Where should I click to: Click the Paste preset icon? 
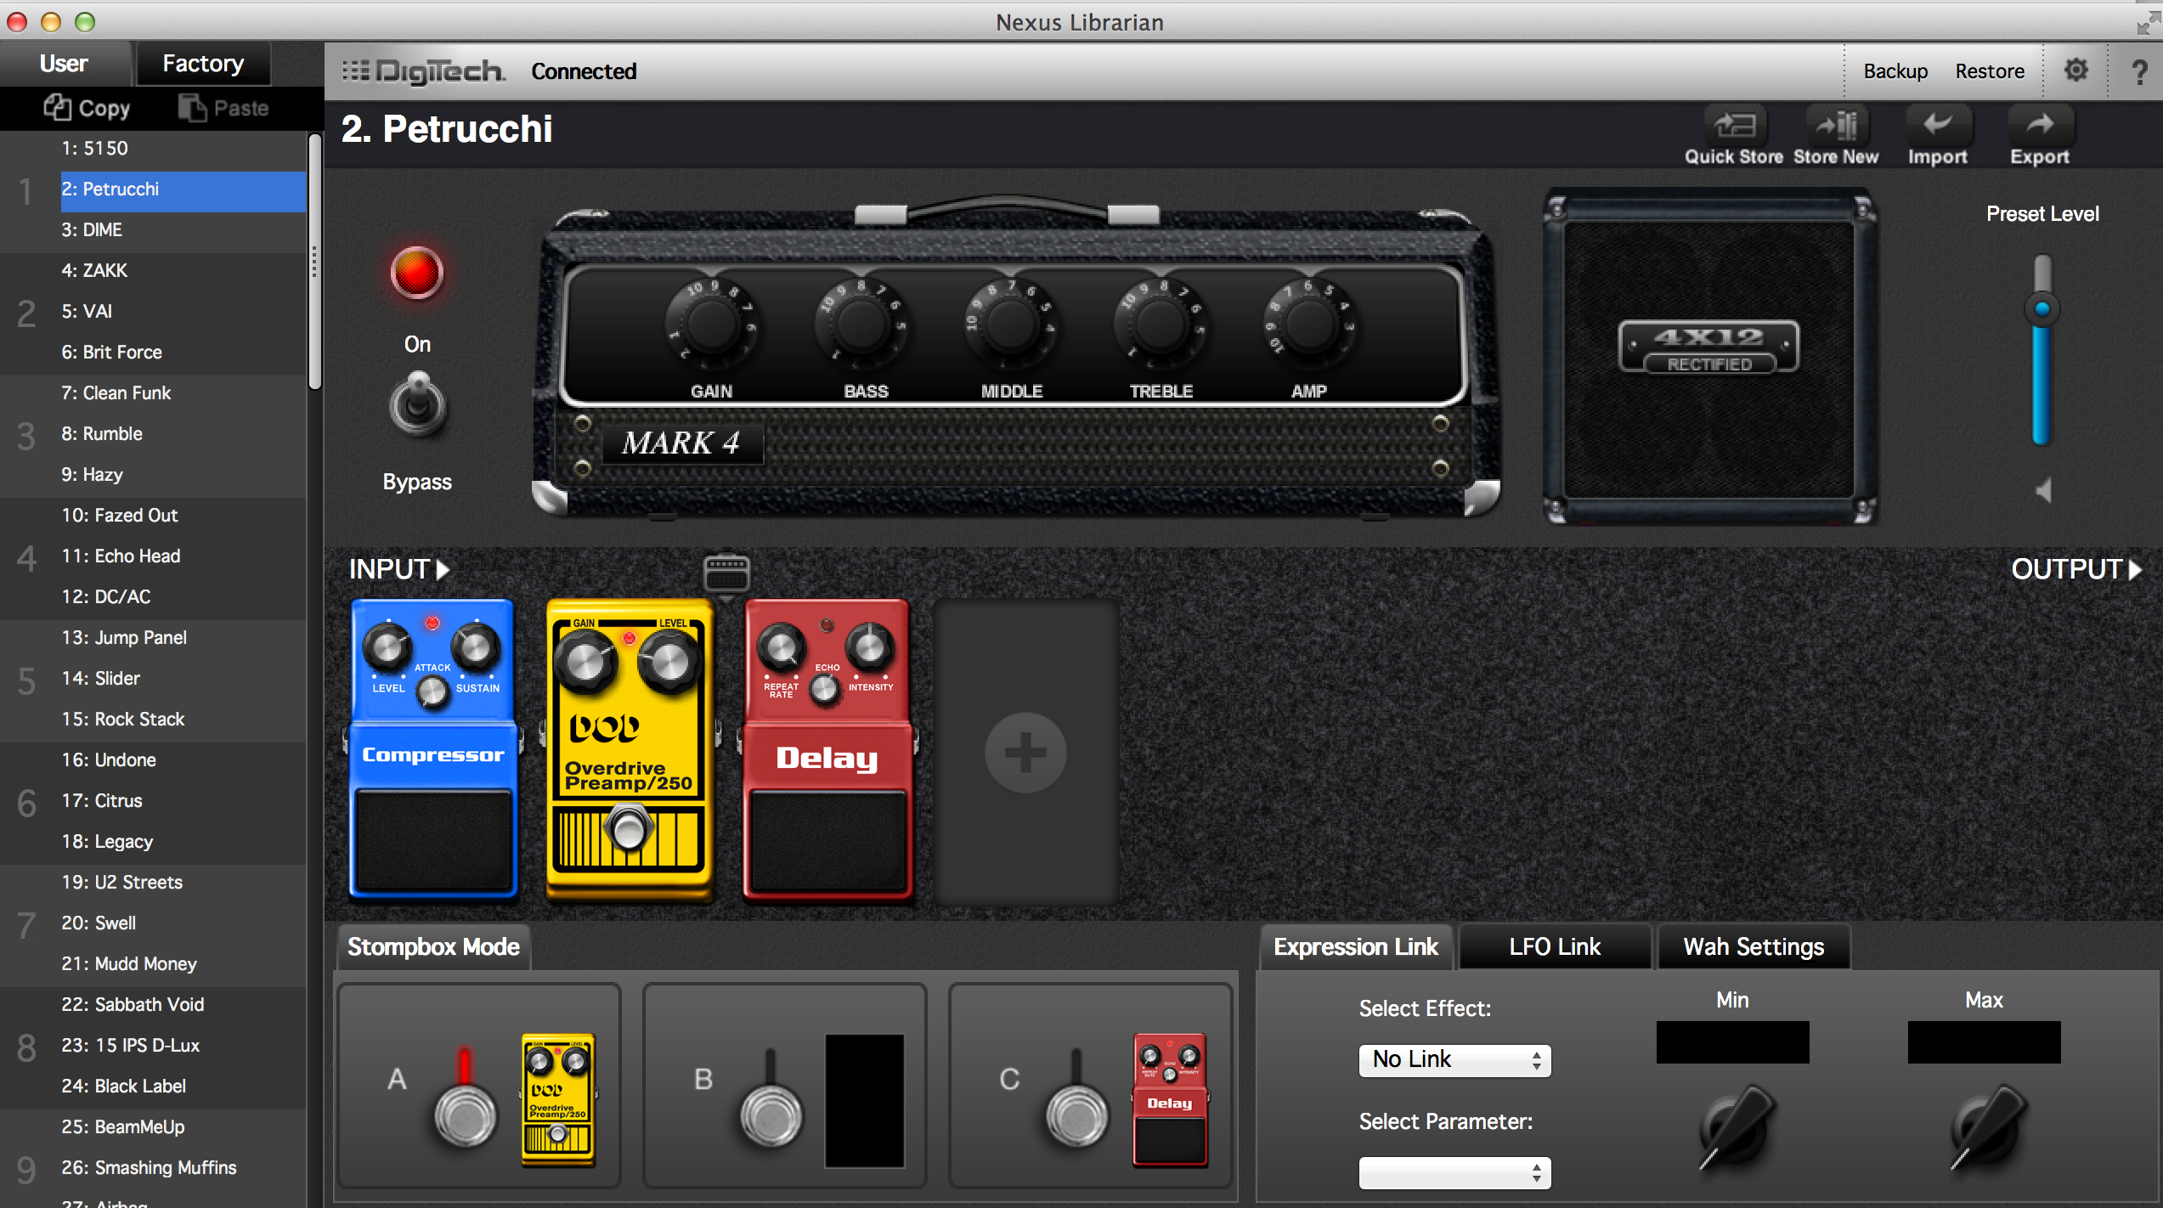[x=223, y=108]
